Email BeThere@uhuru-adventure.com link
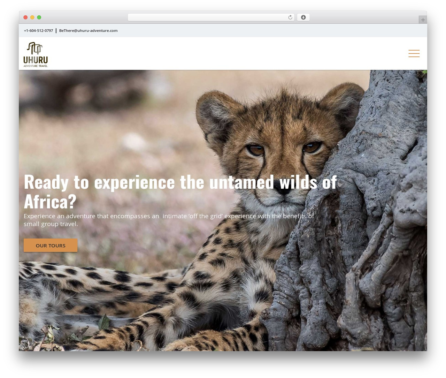Screen dimensions: 446x378 [x=88, y=31]
